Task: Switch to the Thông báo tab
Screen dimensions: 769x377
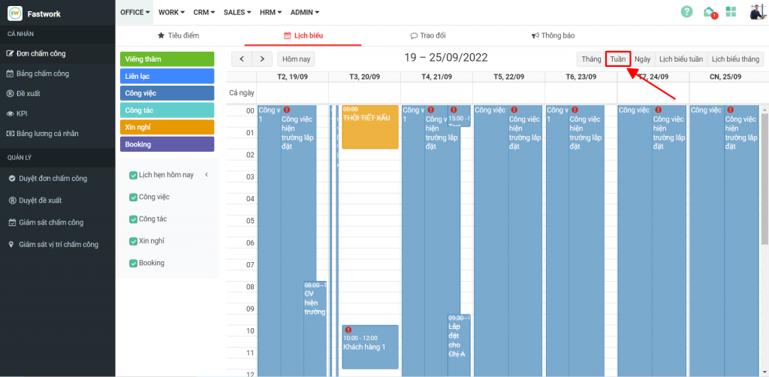Action: 553,35
